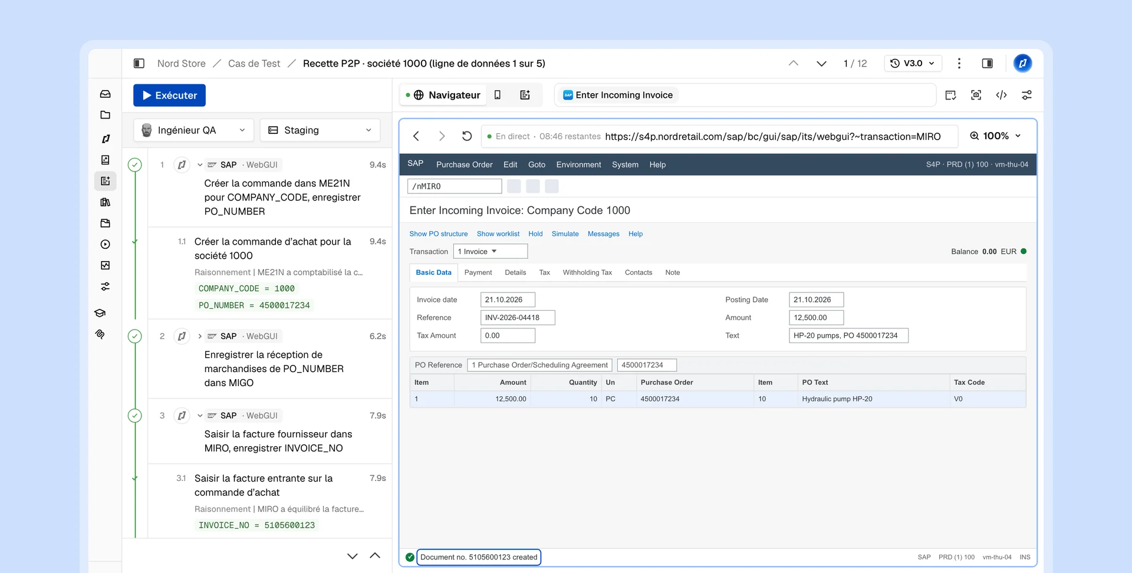Open the code view icon

pyautogui.click(x=1001, y=95)
